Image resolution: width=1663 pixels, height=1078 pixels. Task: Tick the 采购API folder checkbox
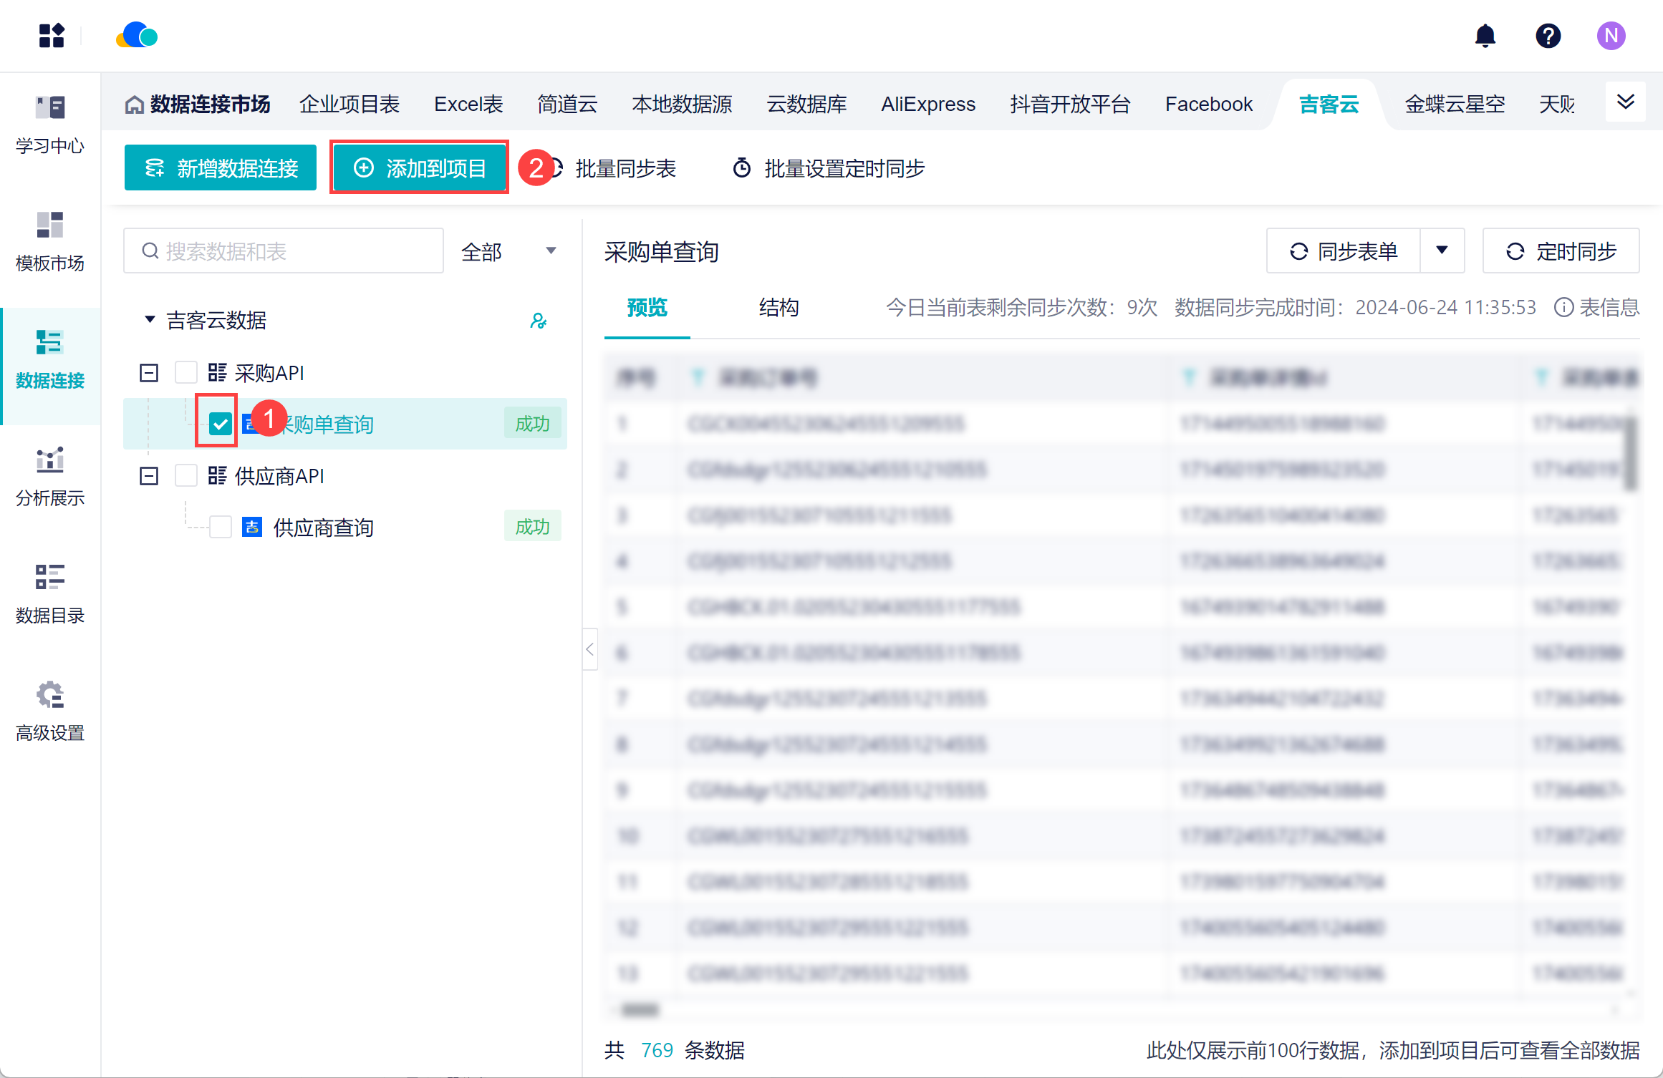pos(186,372)
